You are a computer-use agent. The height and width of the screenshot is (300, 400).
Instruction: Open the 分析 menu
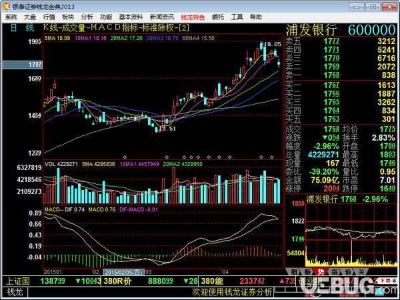coord(87,17)
